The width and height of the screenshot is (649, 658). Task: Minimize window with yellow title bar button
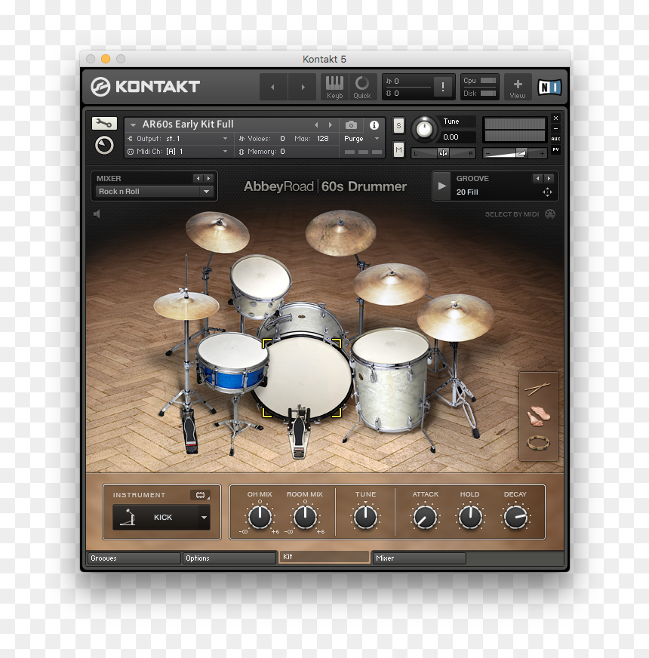106,59
